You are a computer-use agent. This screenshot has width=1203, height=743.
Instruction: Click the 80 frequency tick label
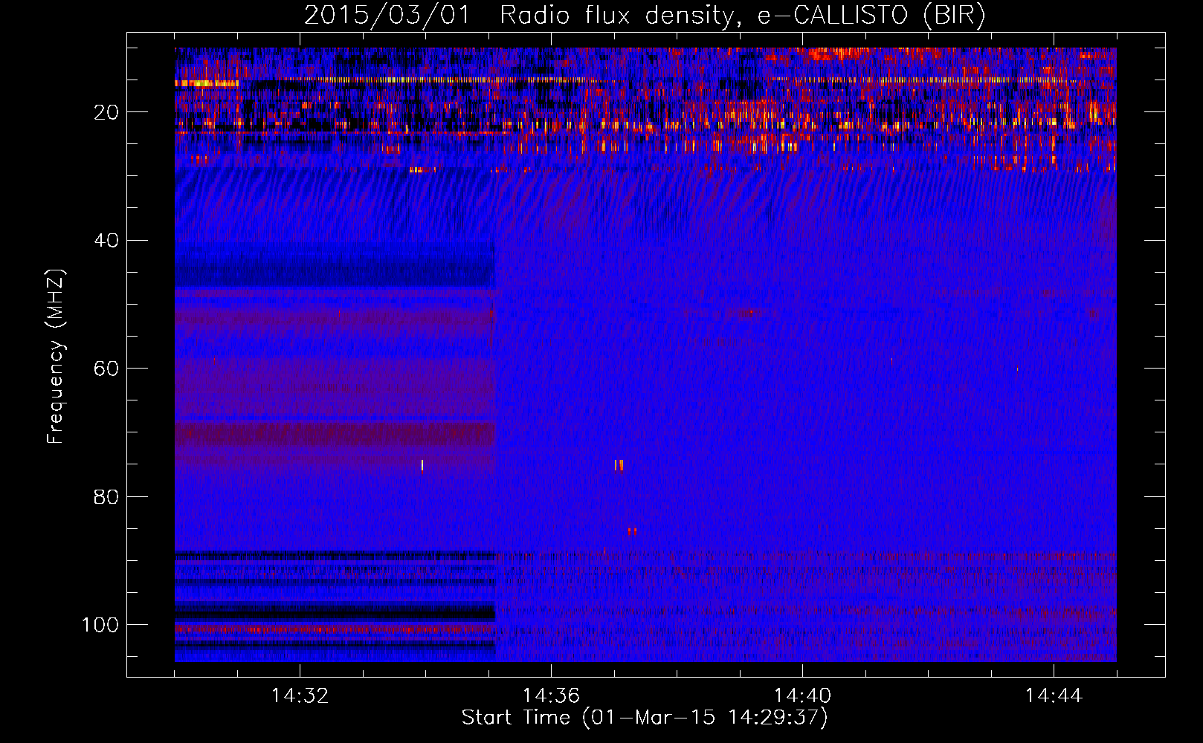tap(106, 497)
